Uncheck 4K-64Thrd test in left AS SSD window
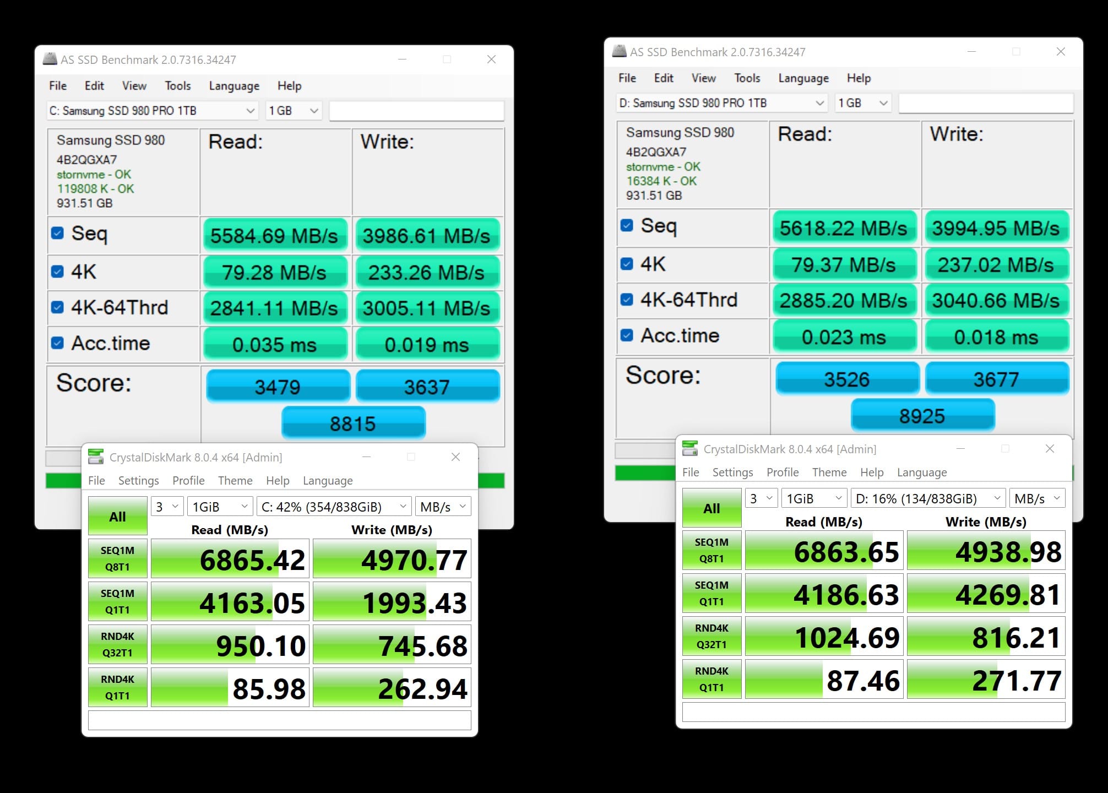The image size is (1108, 793). (57, 307)
